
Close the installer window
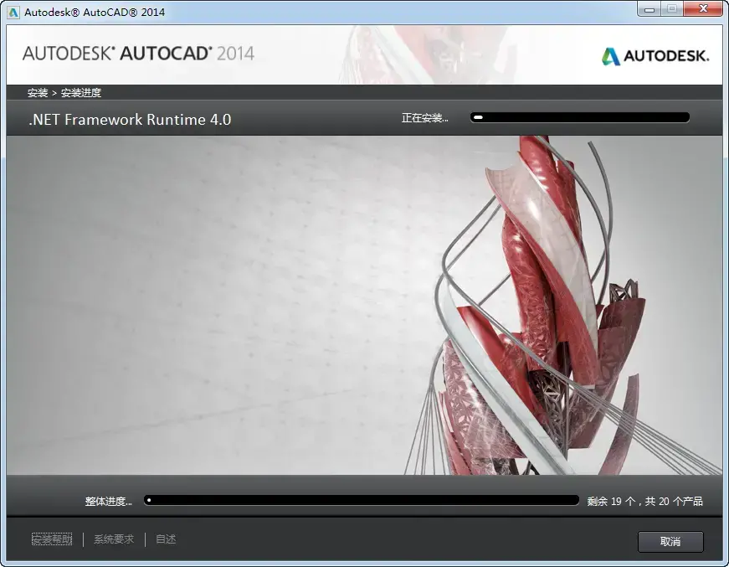coord(704,9)
